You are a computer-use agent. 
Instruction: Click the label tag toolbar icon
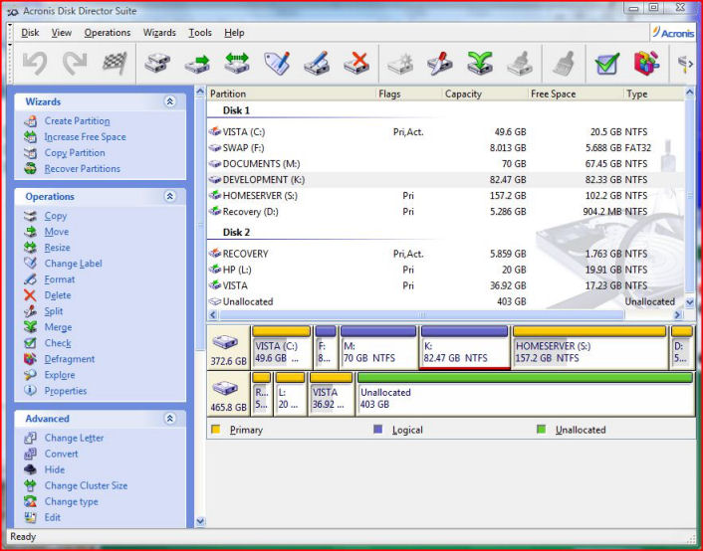coord(276,64)
